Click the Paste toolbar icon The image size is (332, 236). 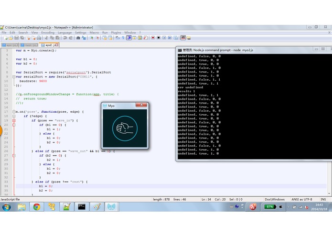[x=57, y=38]
